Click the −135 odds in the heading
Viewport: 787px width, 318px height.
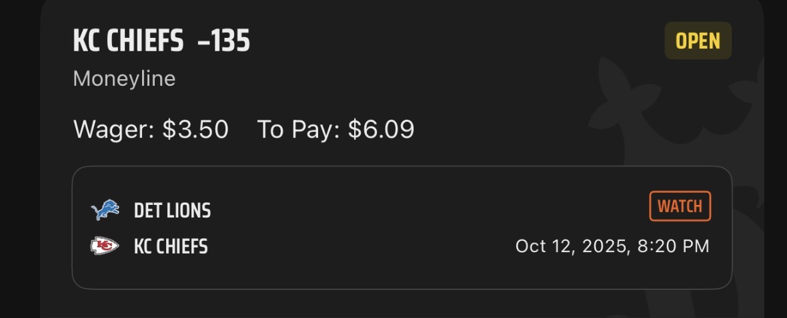(x=223, y=42)
